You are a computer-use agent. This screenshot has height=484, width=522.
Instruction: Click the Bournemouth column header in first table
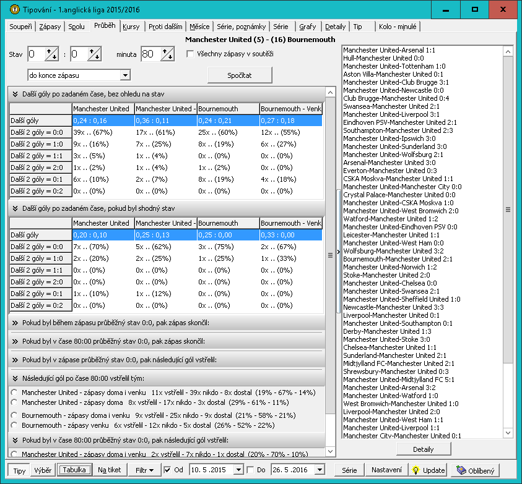228,109
